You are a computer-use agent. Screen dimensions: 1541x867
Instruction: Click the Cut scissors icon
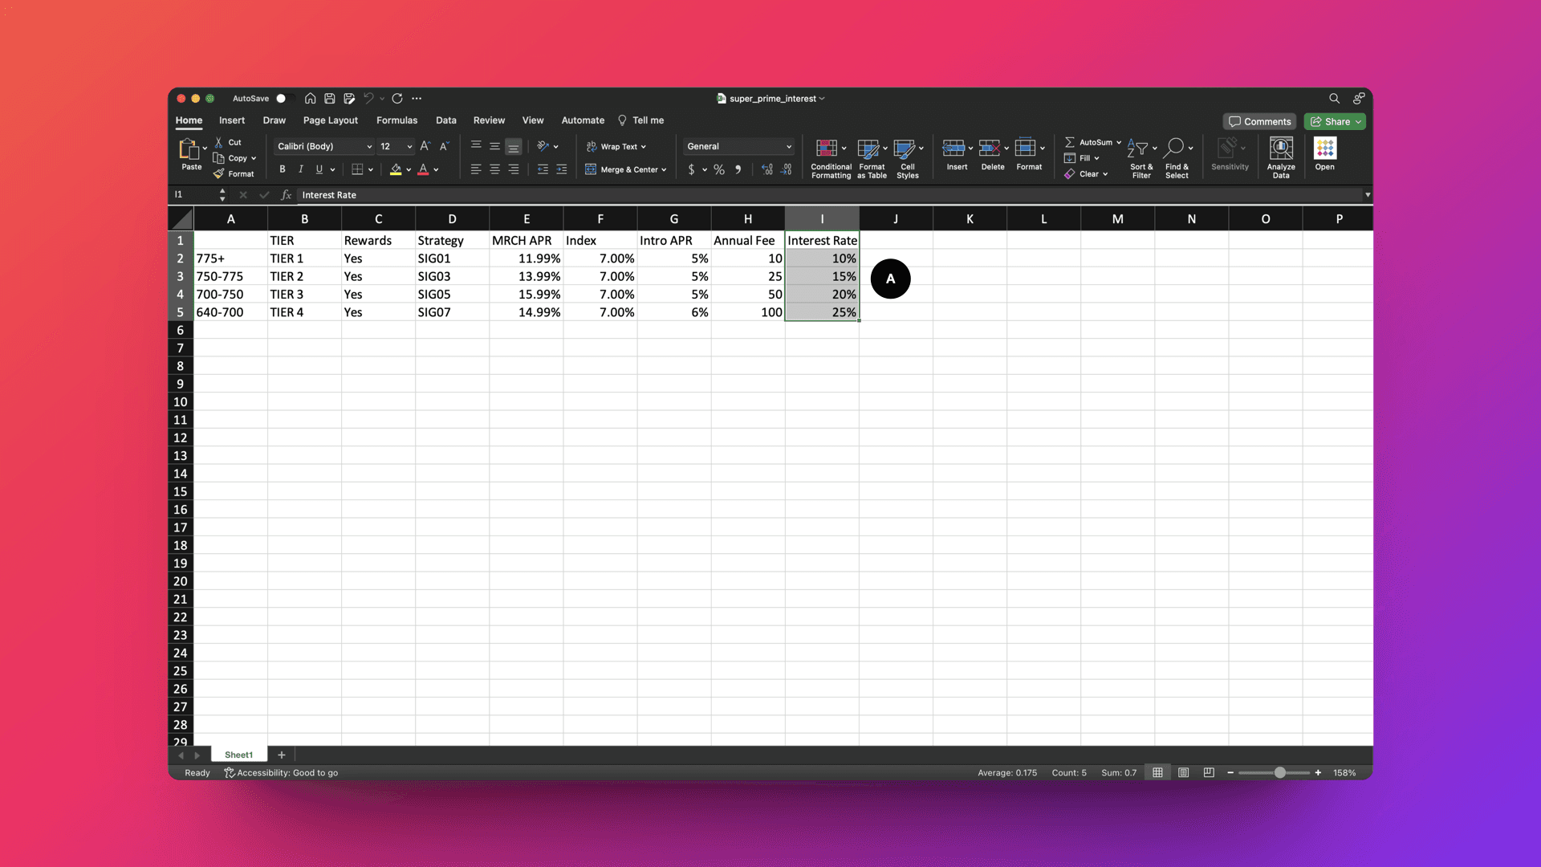[x=218, y=142]
